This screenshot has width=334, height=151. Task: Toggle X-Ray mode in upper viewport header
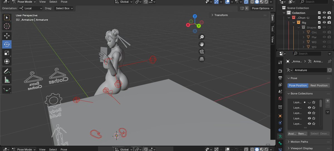246,2
